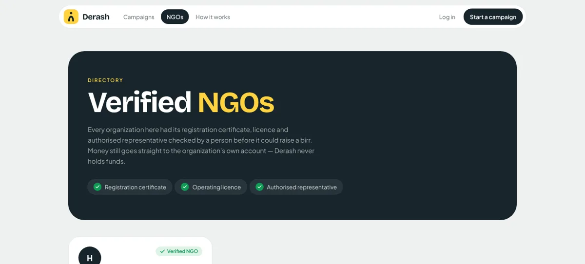This screenshot has width=585, height=264.
Task: Click the yellow Derash logo icon
Action: click(x=71, y=17)
